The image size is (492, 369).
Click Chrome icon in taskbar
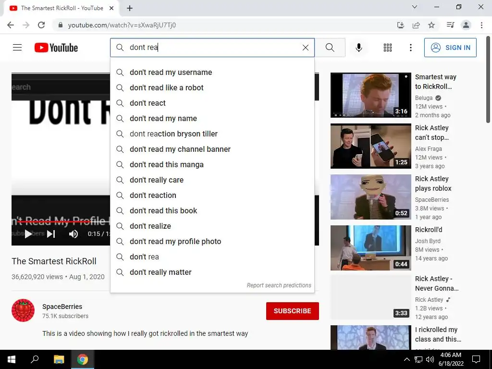[x=83, y=359]
